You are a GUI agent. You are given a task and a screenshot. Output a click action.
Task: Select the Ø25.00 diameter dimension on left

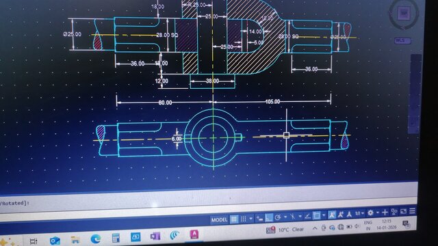click(73, 34)
